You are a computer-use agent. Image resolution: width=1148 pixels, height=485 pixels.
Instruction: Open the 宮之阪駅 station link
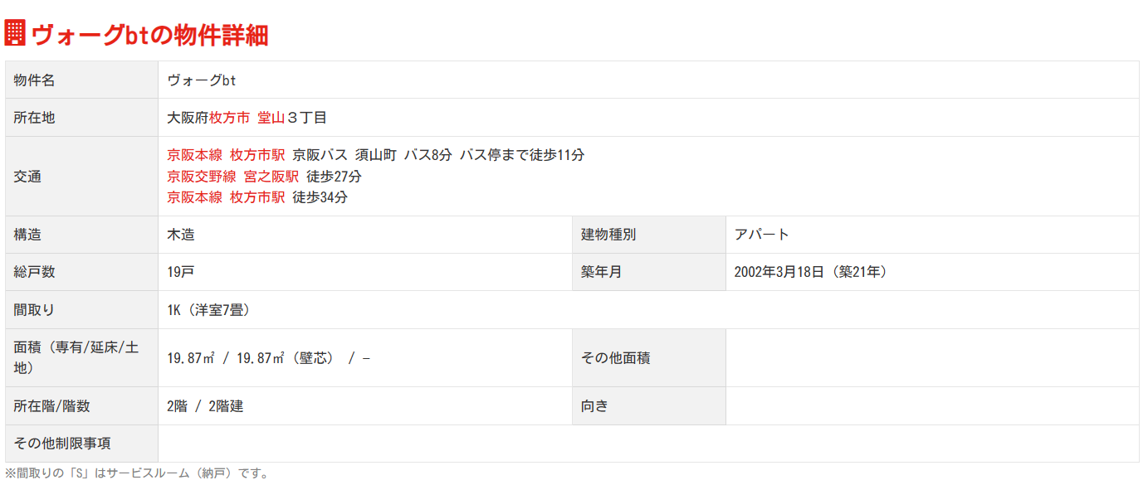pyautogui.click(x=271, y=177)
